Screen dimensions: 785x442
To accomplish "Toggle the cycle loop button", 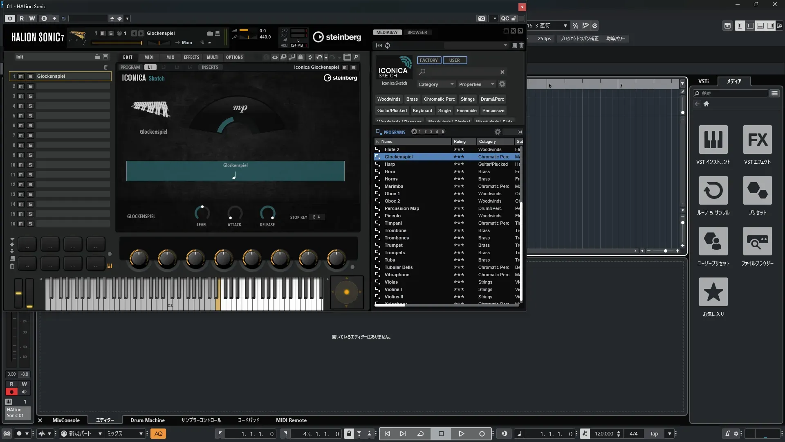I will (x=420, y=434).
